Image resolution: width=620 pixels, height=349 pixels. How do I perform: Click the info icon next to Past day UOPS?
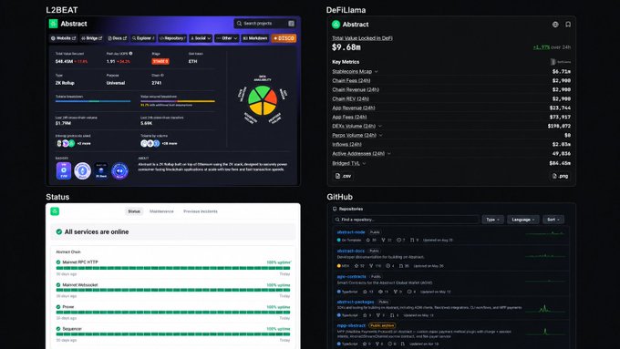click(130, 54)
